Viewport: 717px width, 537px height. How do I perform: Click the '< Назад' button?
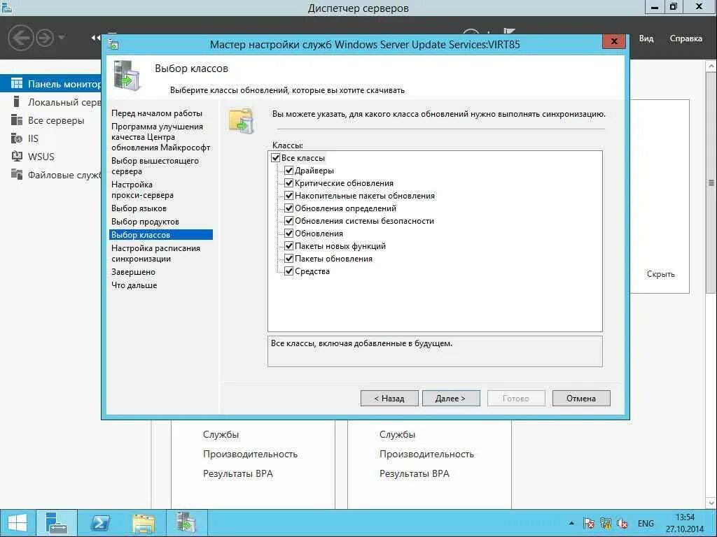(x=389, y=398)
